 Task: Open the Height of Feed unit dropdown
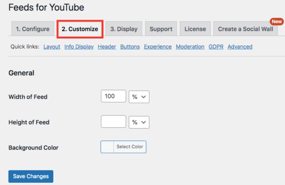139,122
